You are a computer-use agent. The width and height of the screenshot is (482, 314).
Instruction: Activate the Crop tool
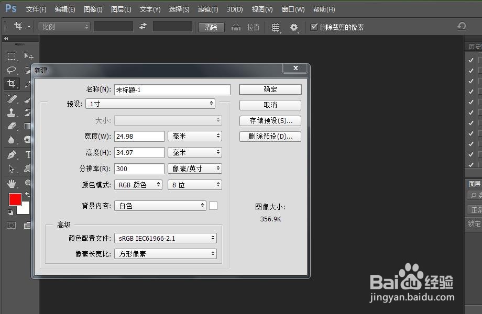point(10,84)
